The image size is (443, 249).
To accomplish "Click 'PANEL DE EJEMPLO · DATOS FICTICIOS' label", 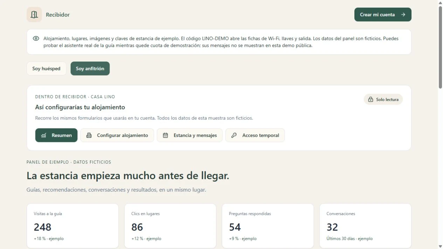I will (x=69, y=162).
